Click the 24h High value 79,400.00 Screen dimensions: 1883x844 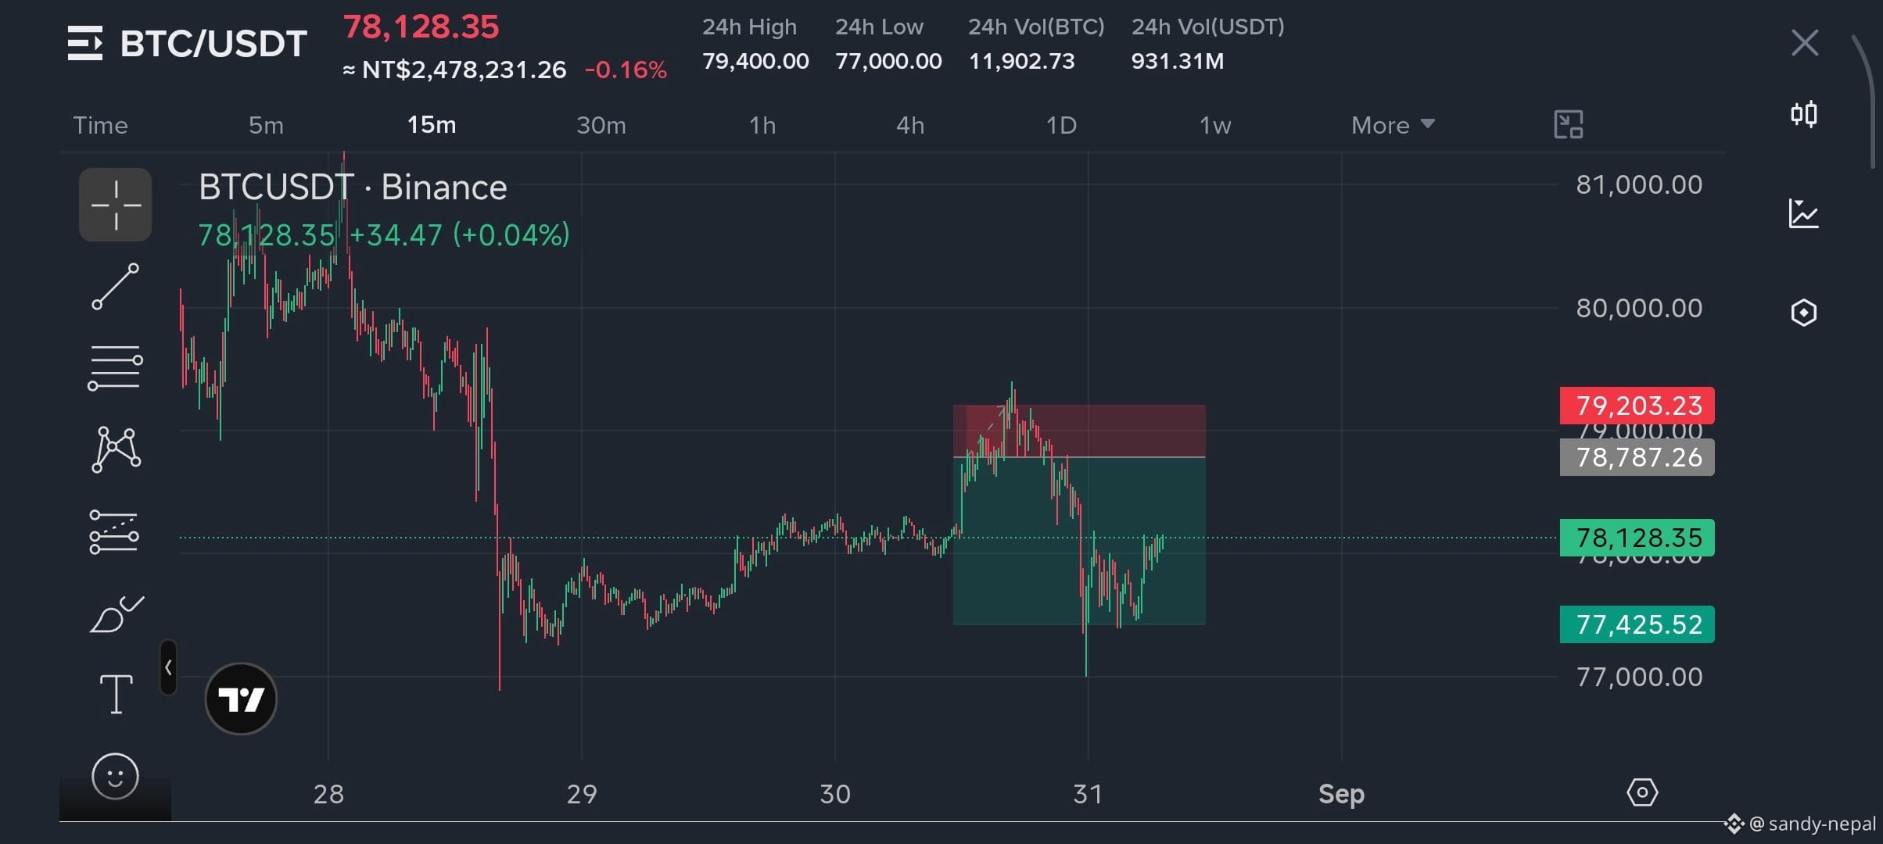point(755,61)
